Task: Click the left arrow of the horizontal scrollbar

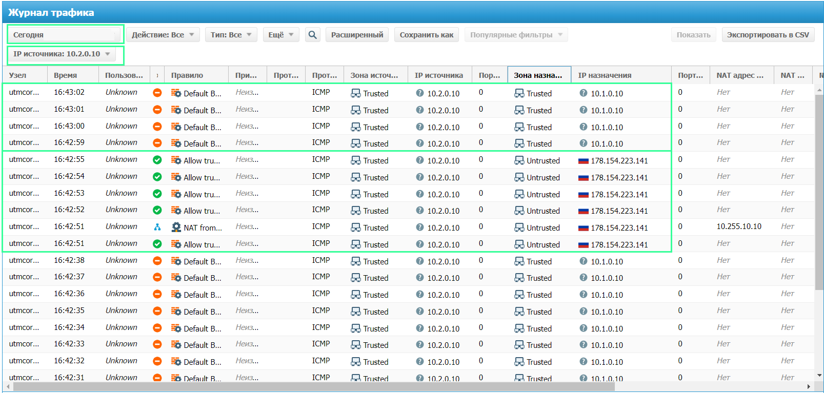Action: [x=7, y=387]
